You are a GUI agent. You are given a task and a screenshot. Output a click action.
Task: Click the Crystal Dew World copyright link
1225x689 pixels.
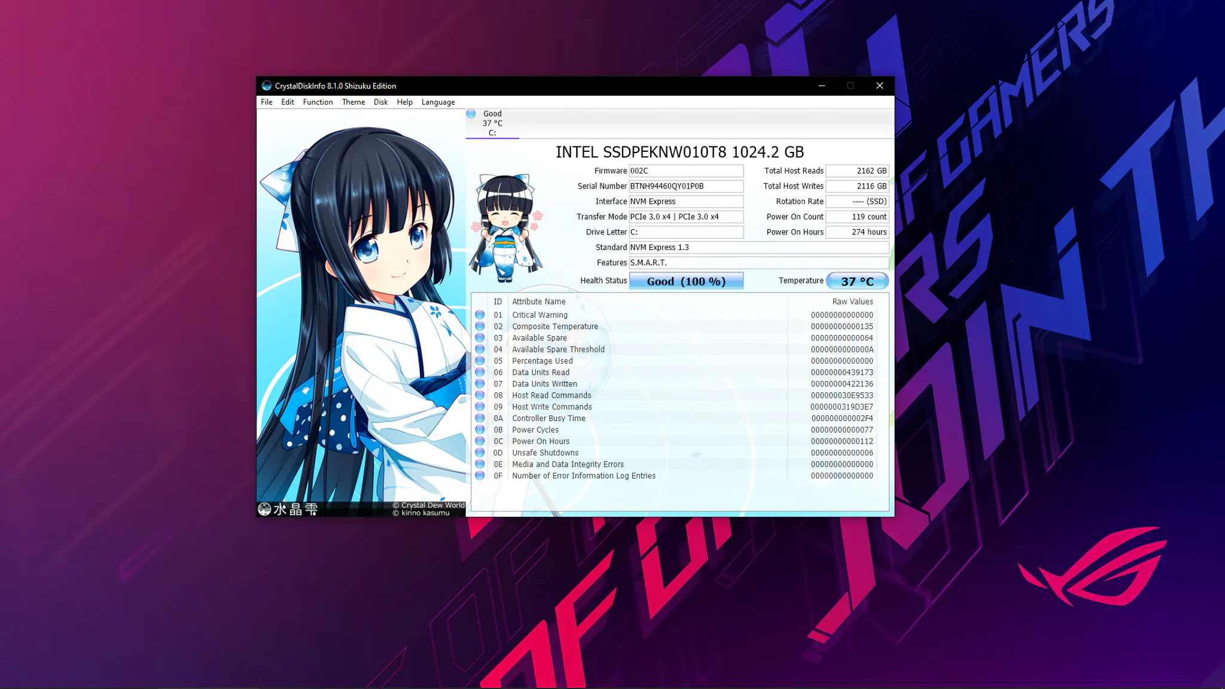[x=429, y=505]
